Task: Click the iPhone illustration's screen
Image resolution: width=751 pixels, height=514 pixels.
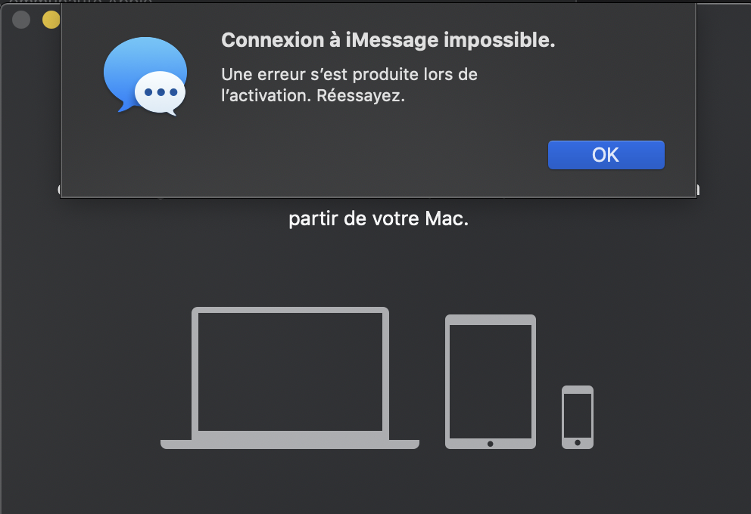Action: 578,413
